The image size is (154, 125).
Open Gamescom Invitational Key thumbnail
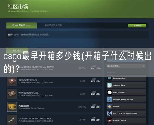(12, 120)
